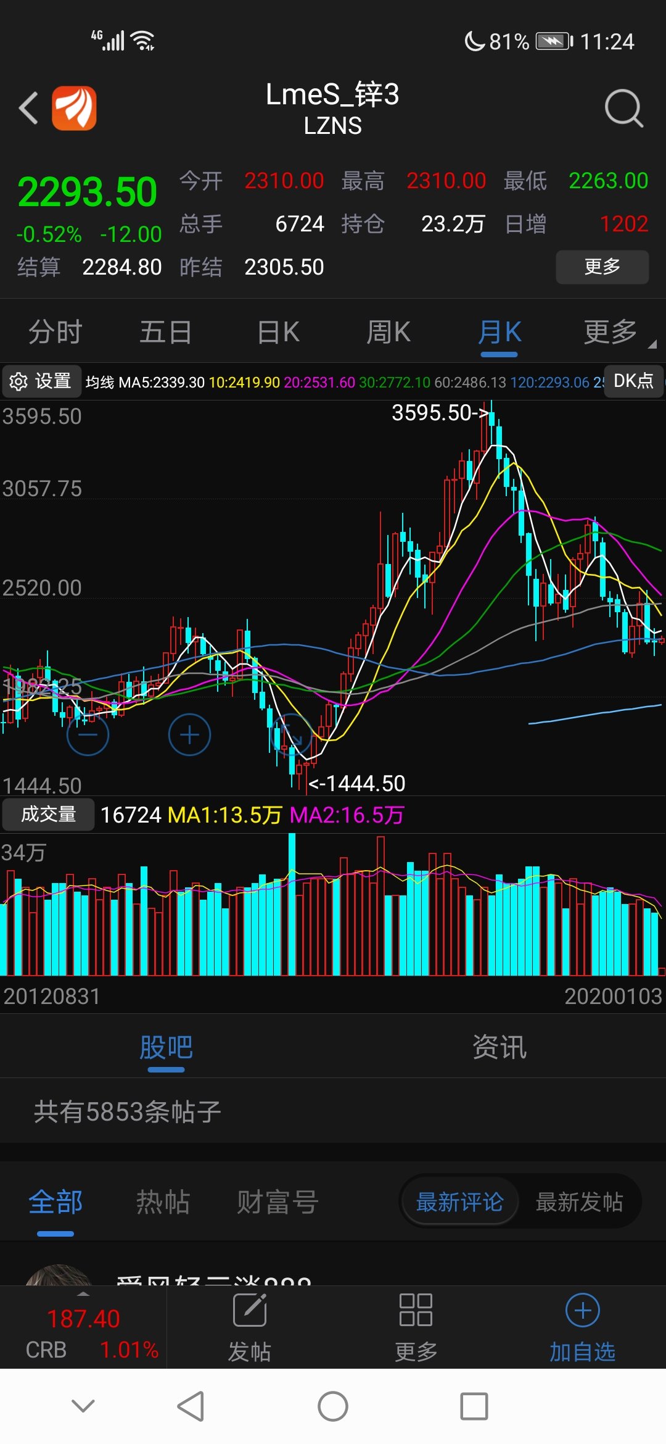Viewport: 666px width, 1444px height.
Task: Open the poster's avatar thumbnail
Action: pos(59,1275)
